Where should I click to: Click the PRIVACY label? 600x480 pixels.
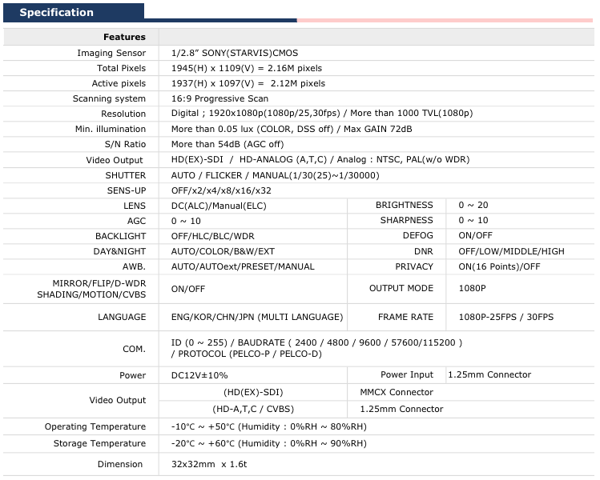[414, 267]
